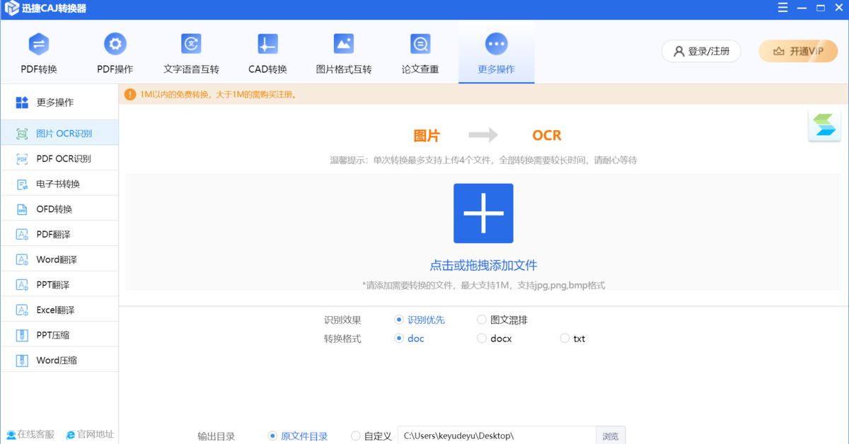Switch output directory to 自定义
The width and height of the screenshot is (849, 444).
[355, 436]
